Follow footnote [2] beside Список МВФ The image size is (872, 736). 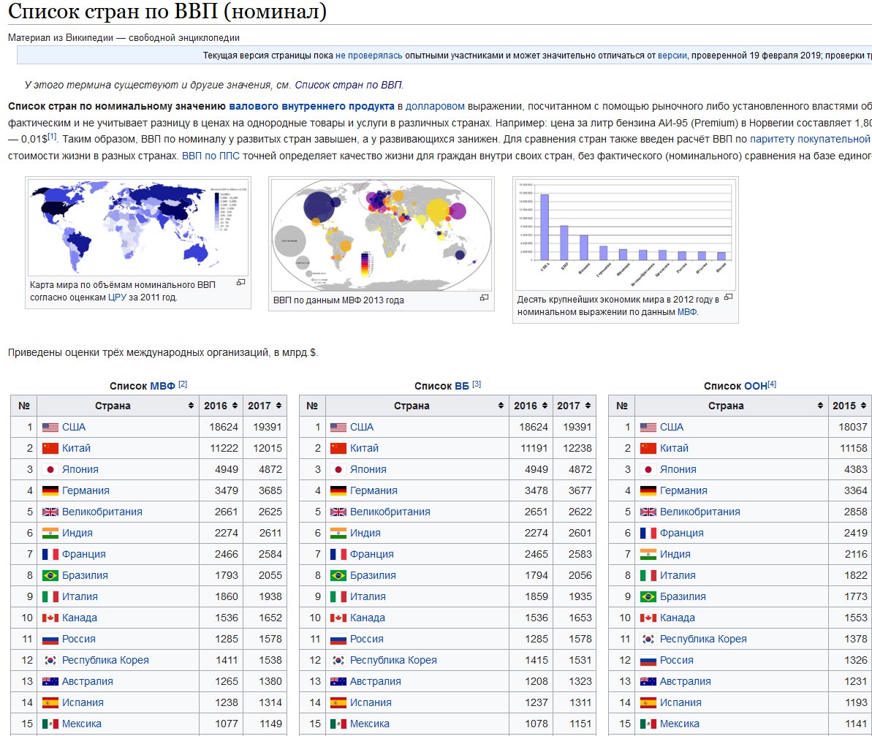183,384
